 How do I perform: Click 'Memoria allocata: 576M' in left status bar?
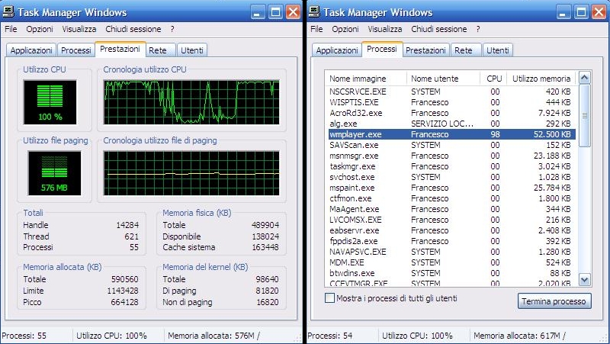[213, 336]
